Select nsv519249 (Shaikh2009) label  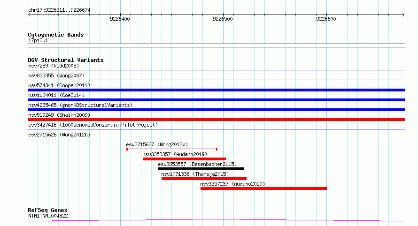(59, 115)
